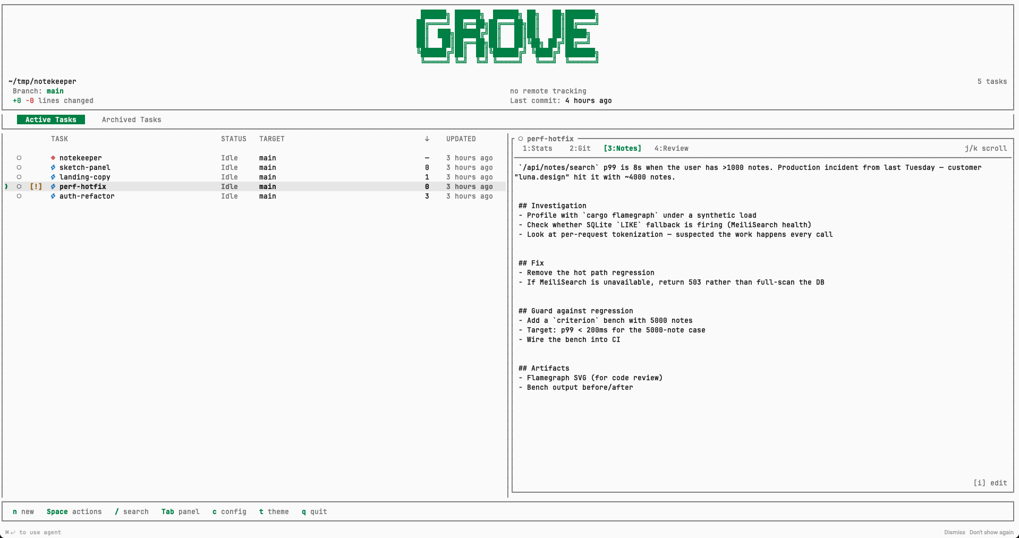Click the 'to use agent' hint text
Viewport: 1019px width, 538px height.
coord(40,532)
